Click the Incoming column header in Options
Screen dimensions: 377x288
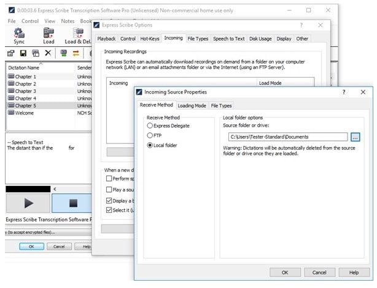click(x=182, y=83)
